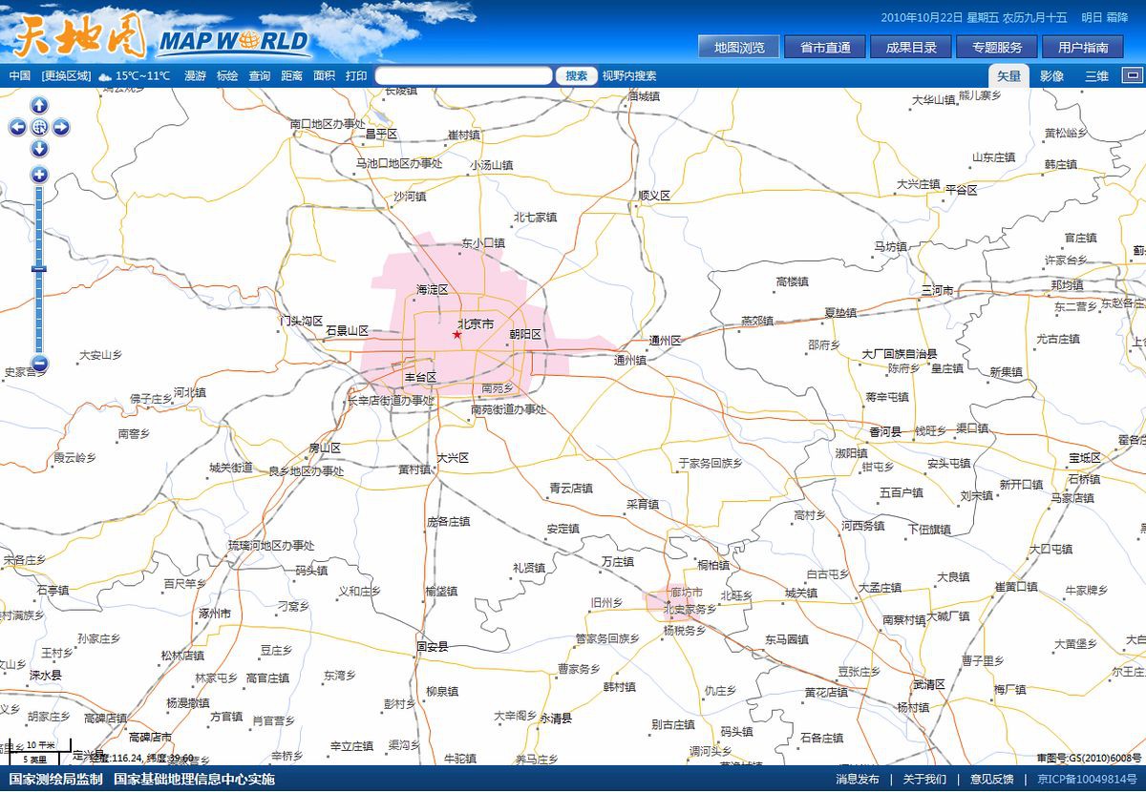Click the weather cloud icon
1146x792 pixels.
point(104,76)
